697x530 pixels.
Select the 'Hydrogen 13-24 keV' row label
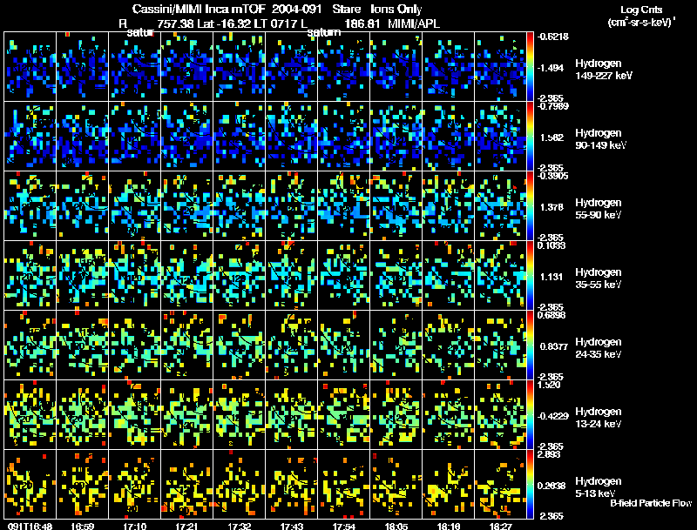[x=598, y=418]
